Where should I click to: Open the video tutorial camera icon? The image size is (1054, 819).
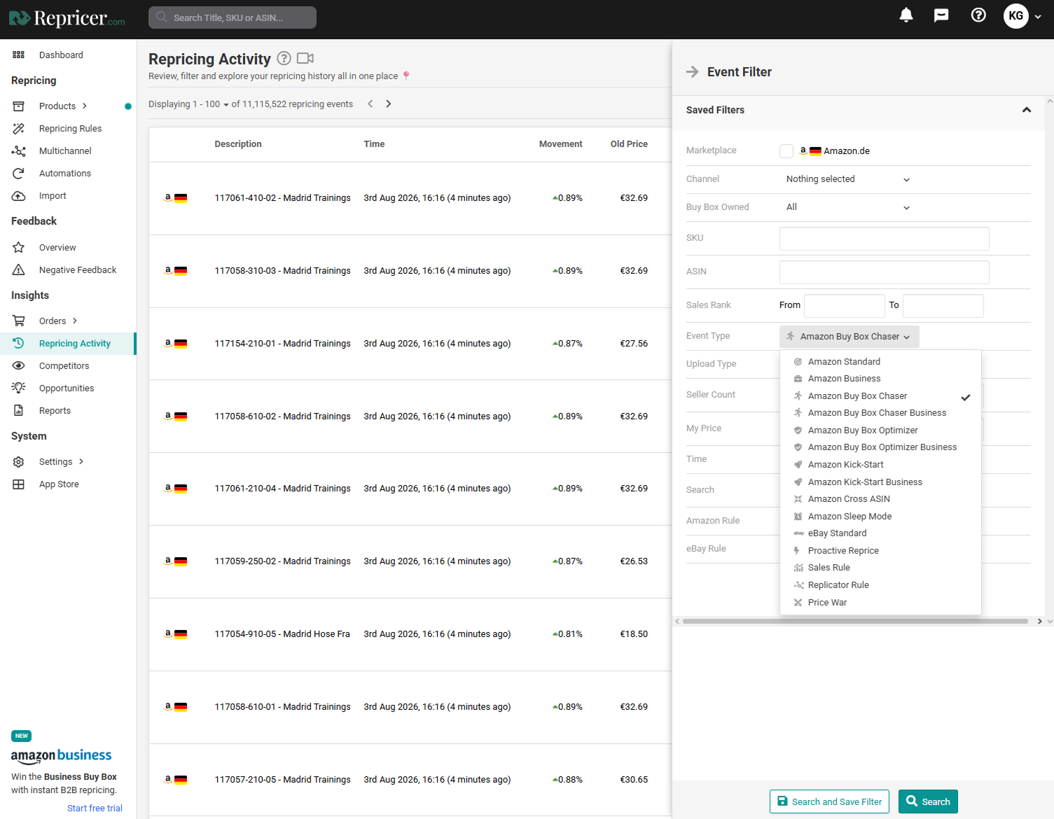tap(305, 59)
